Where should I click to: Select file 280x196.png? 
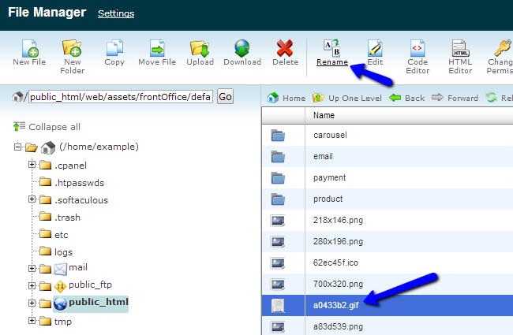pyautogui.click(x=338, y=241)
